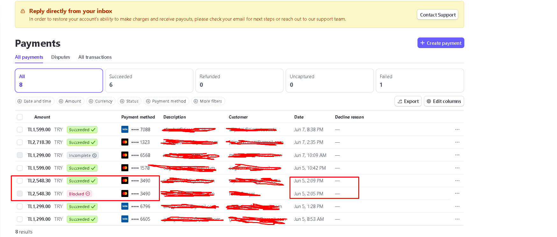Export the payments list
The image size is (557, 237).
tap(408, 101)
